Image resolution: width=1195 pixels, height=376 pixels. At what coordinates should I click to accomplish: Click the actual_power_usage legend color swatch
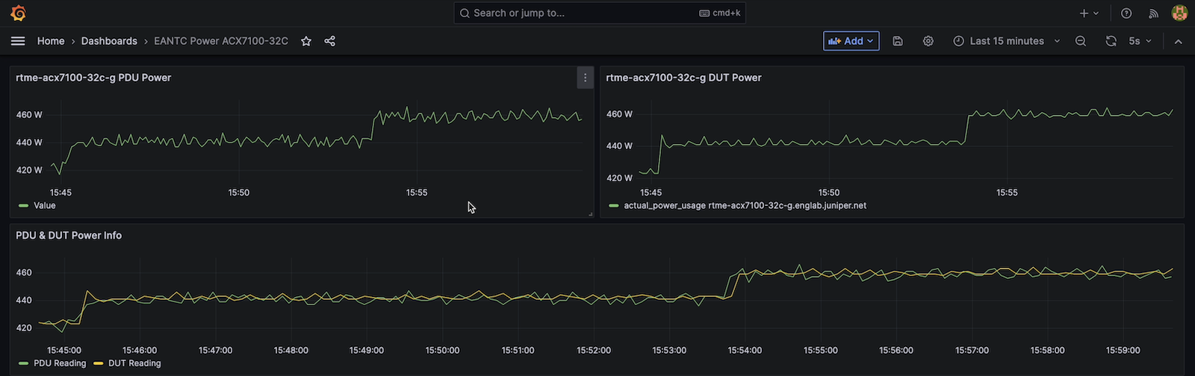point(613,205)
